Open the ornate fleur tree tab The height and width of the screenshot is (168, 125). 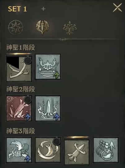(70, 28)
